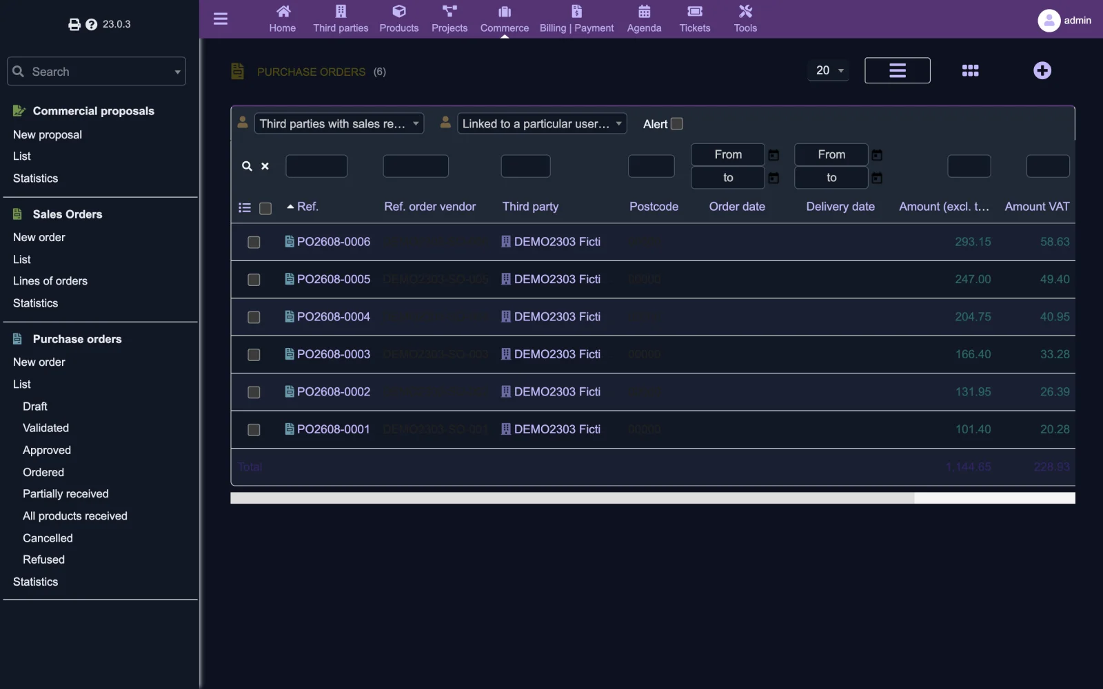Open Order date From calendar picker
This screenshot has height=689, width=1103.
pos(773,155)
